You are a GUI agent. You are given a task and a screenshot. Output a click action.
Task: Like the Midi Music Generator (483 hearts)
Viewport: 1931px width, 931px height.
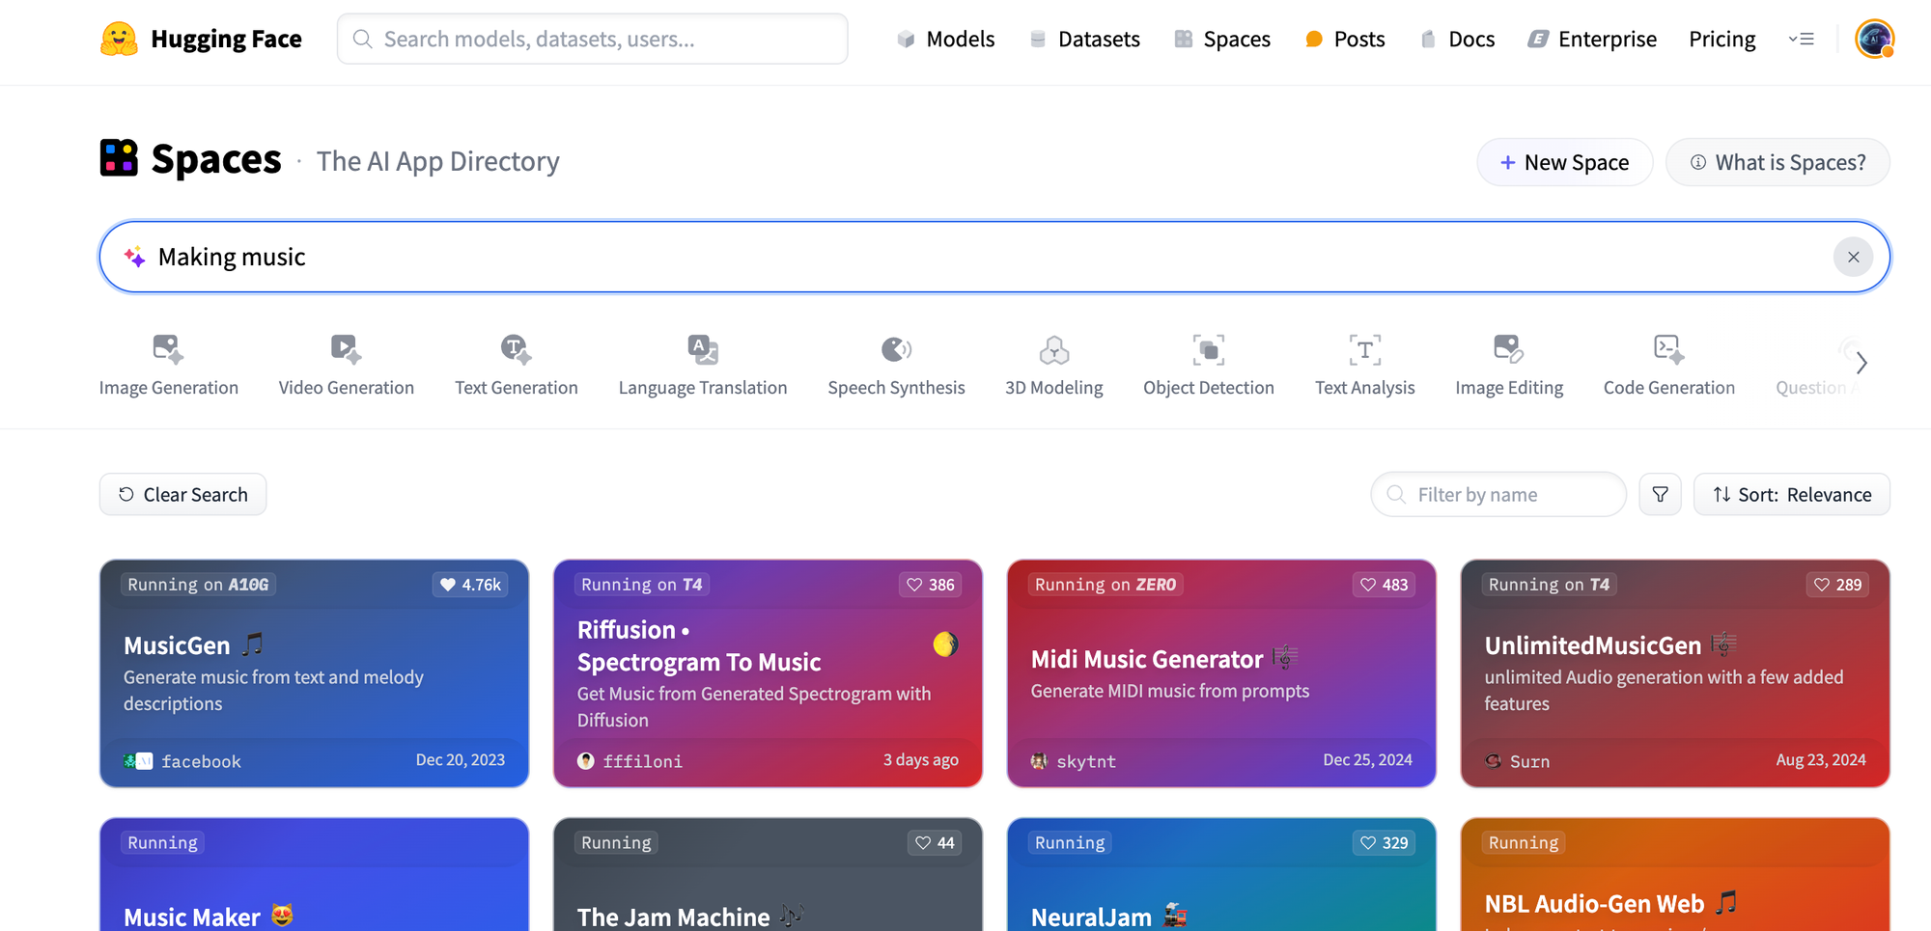(x=1385, y=585)
